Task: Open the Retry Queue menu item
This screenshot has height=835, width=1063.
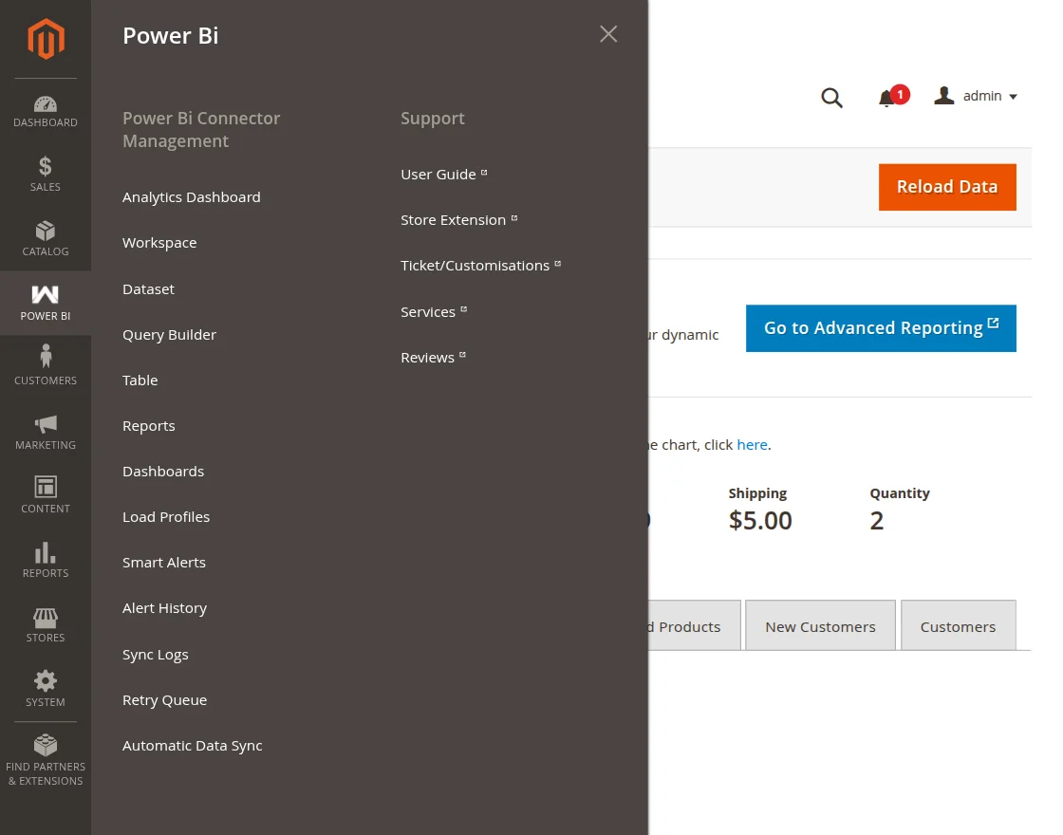Action: 165,700
